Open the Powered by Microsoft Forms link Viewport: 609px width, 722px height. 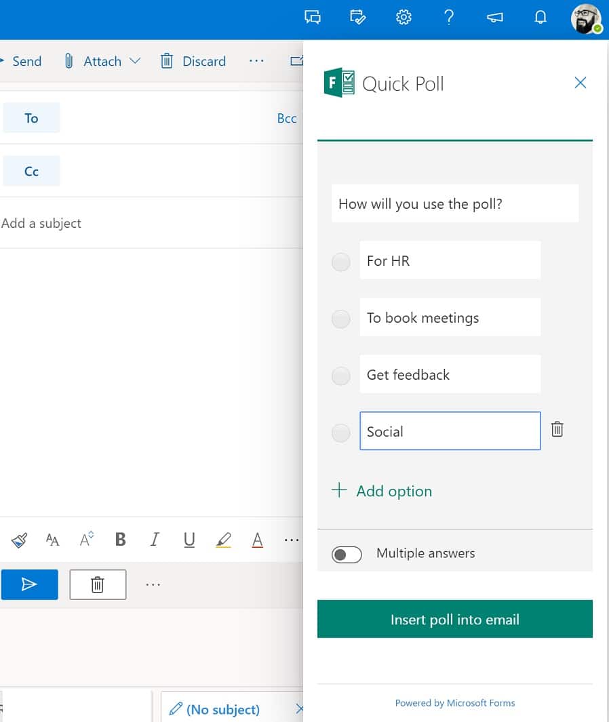pyautogui.click(x=454, y=703)
